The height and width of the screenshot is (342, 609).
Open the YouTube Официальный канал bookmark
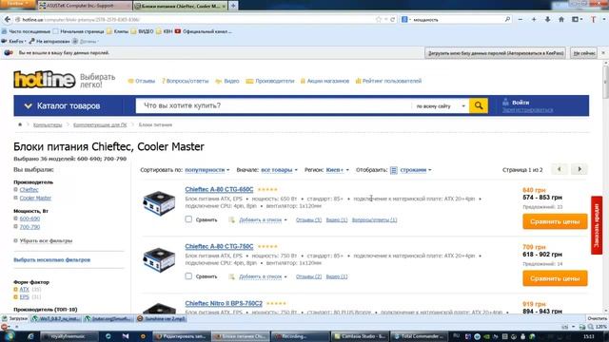(203, 31)
